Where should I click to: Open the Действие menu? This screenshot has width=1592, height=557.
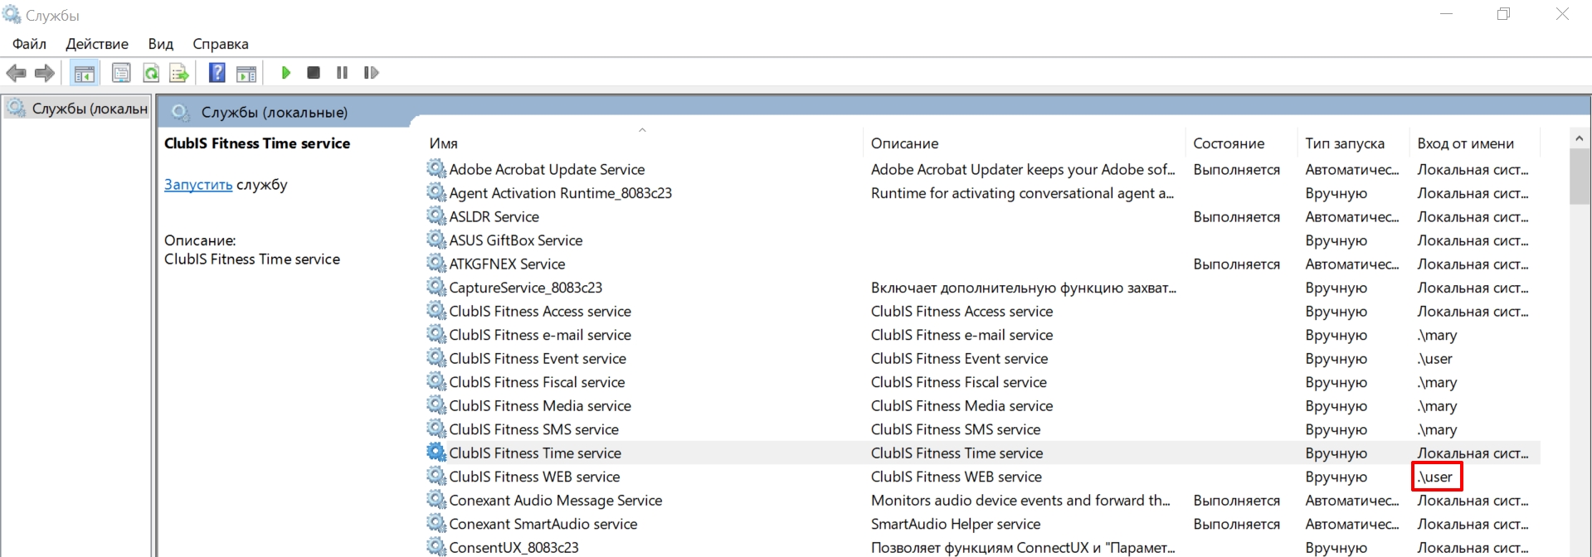[97, 44]
